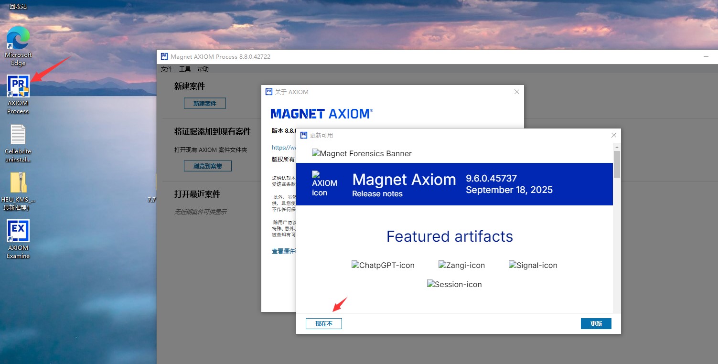This screenshot has height=364, width=718.
Task: Click the Session-icon image placeholder
Action: tap(454, 284)
